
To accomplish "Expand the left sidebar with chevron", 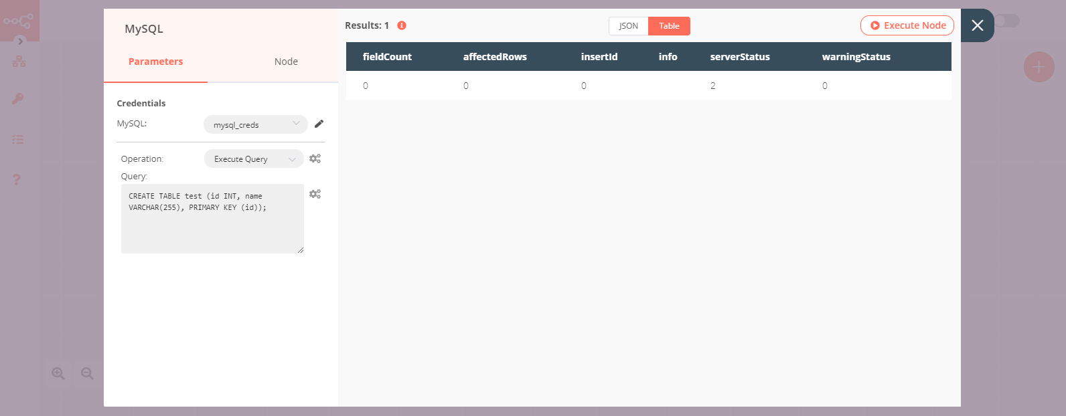I will point(20,41).
